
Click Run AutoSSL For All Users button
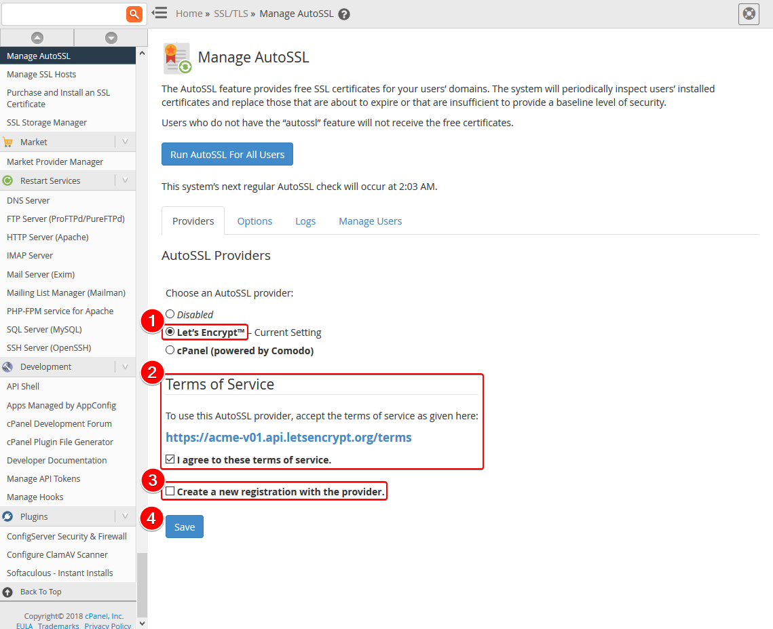(x=227, y=154)
